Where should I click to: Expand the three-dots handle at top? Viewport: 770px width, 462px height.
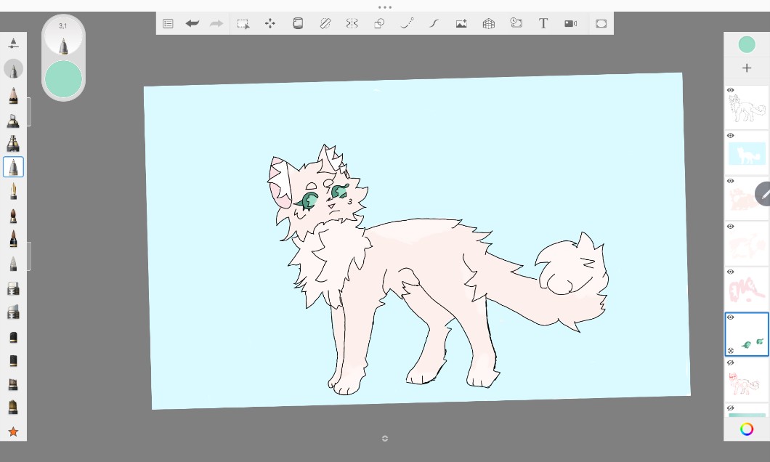tap(385, 7)
